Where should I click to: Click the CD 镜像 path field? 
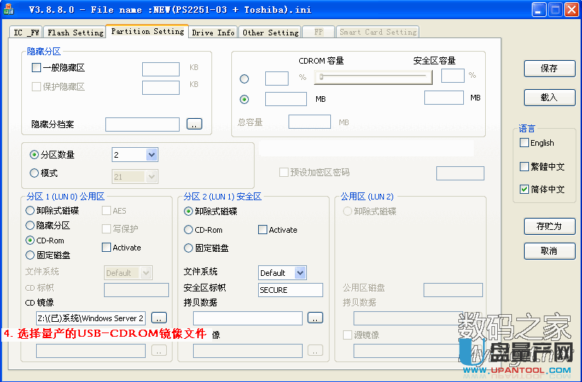pos(91,318)
